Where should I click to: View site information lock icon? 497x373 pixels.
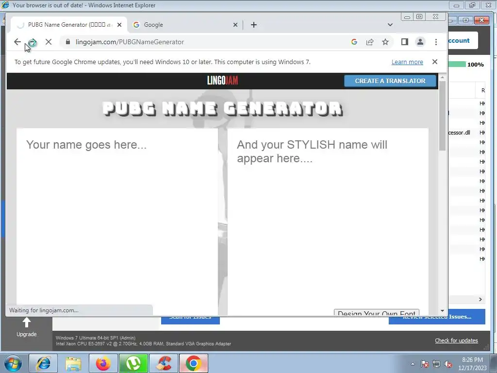68,42
